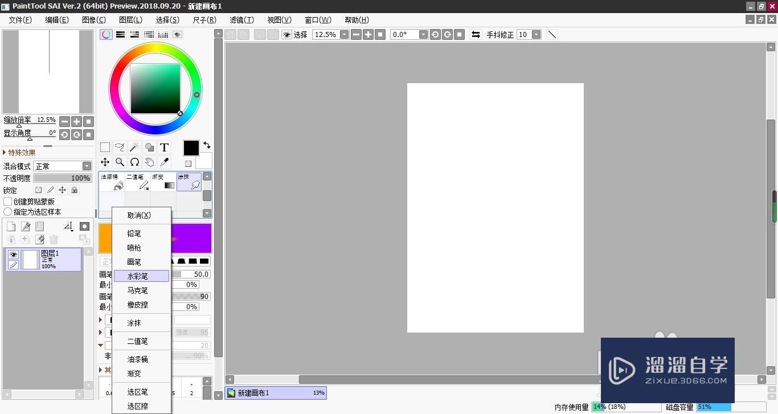
Task: Open zoom percentage dropdown 12.5%
Action: tap(344, 34)
